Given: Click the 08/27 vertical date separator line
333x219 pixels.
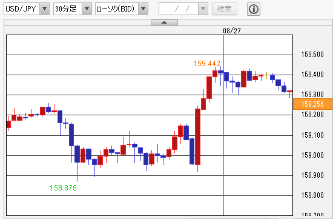Looking at the screenshot, I should tap(223, 126).
